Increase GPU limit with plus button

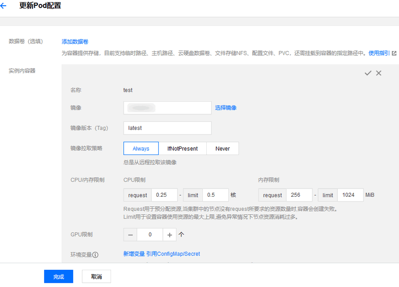coord(170,235)
